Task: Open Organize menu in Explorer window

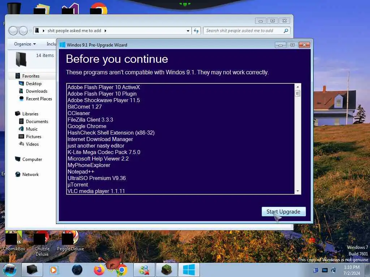Action: 25,44
